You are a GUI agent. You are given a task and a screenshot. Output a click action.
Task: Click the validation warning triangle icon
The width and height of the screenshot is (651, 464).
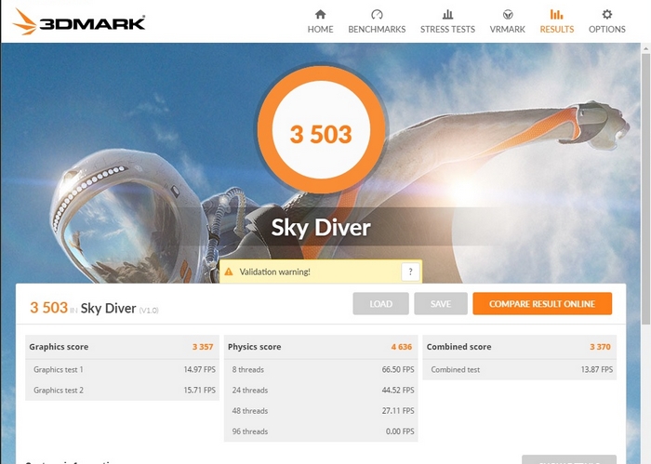[x=229, y=272]
